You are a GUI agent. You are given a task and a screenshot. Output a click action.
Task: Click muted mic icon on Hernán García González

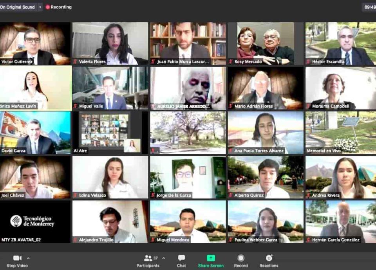coord(309,240)
